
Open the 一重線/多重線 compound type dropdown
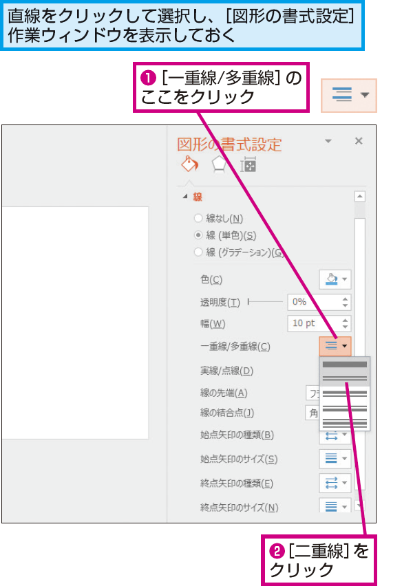click(335, 346)
